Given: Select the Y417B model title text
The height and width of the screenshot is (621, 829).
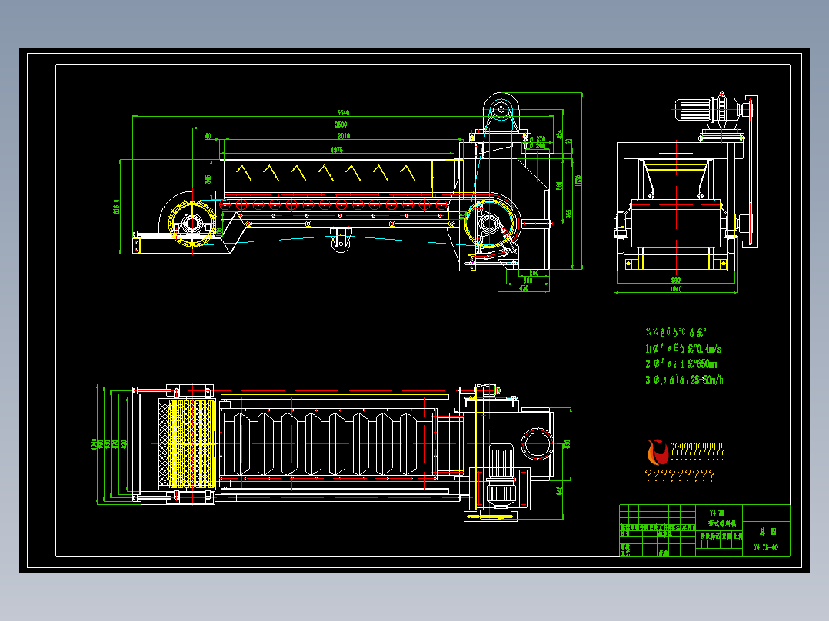Looking at the screenshot, I should 717,513.
